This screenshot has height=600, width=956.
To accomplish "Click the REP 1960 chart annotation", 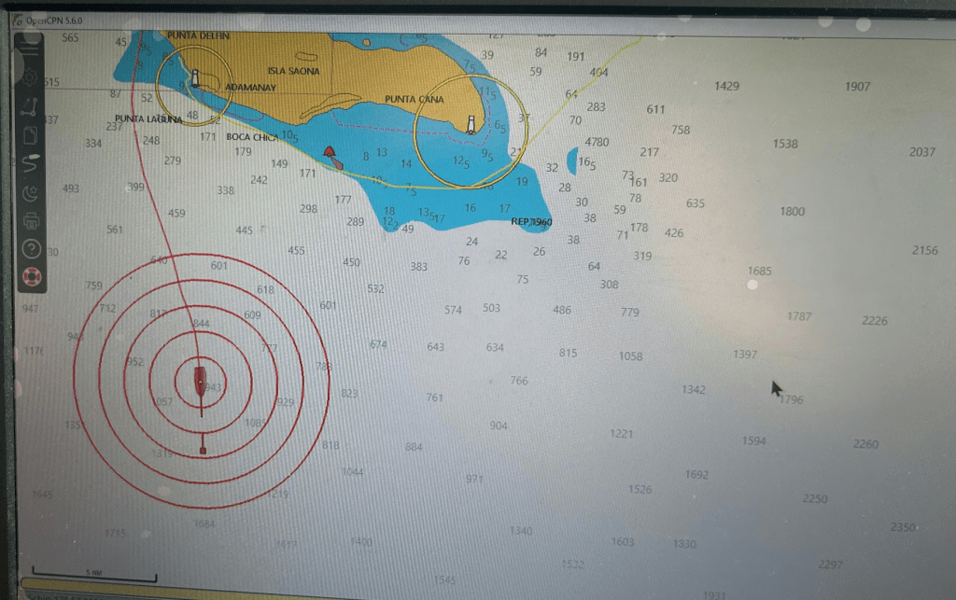I will click(531, 222).
